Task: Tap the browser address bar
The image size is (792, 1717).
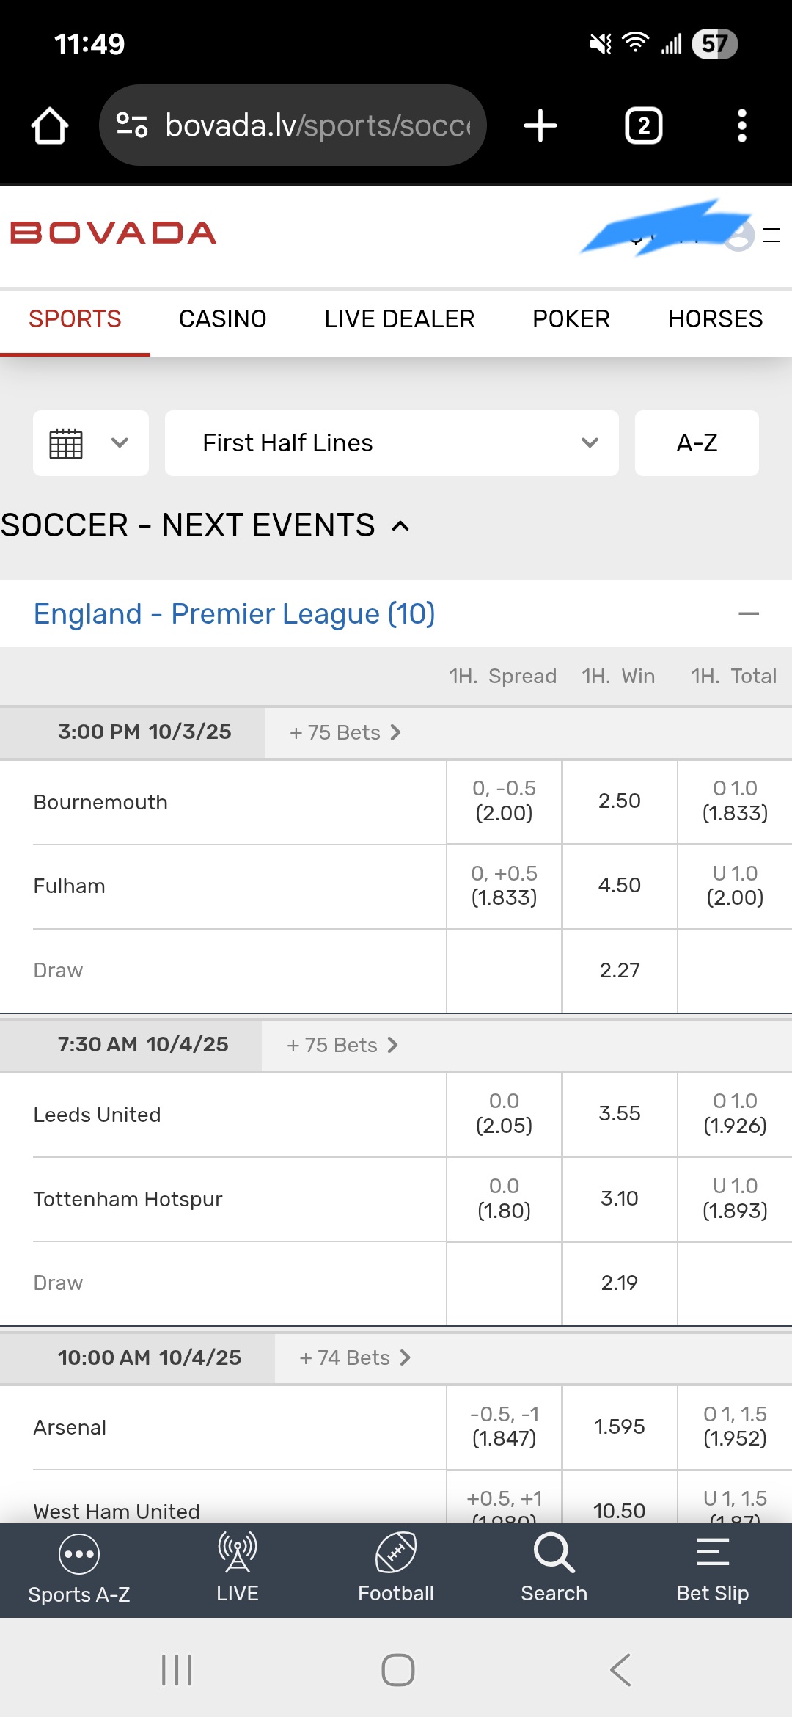Action: coord(293,125)
